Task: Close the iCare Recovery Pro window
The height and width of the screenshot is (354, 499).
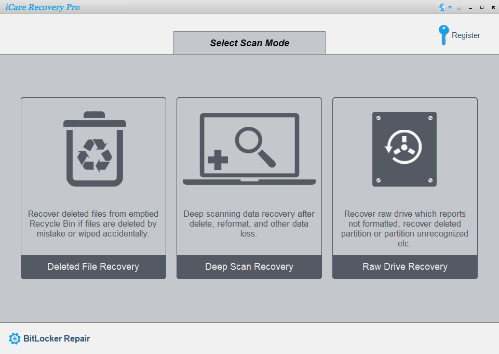Action: (x=493, y=7)
